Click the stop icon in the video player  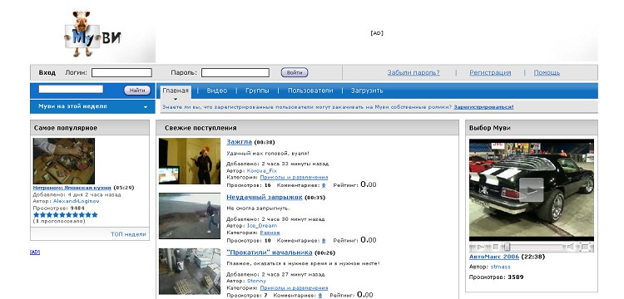click(496, 247)
